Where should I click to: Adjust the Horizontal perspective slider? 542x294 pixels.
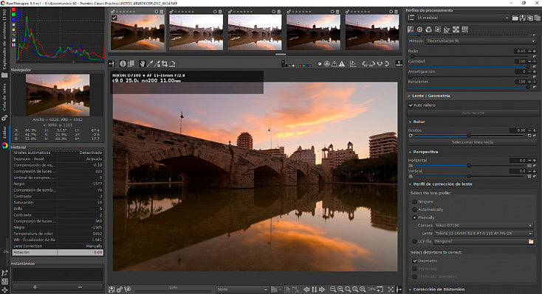point(469,166)
